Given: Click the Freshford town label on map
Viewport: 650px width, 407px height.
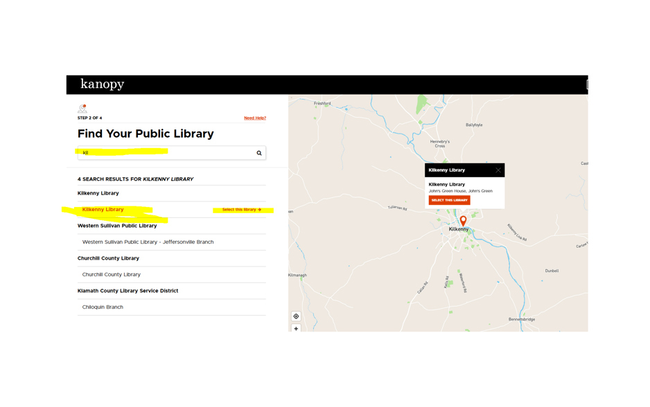Looking at the screenshot, I should click(322, 104).
